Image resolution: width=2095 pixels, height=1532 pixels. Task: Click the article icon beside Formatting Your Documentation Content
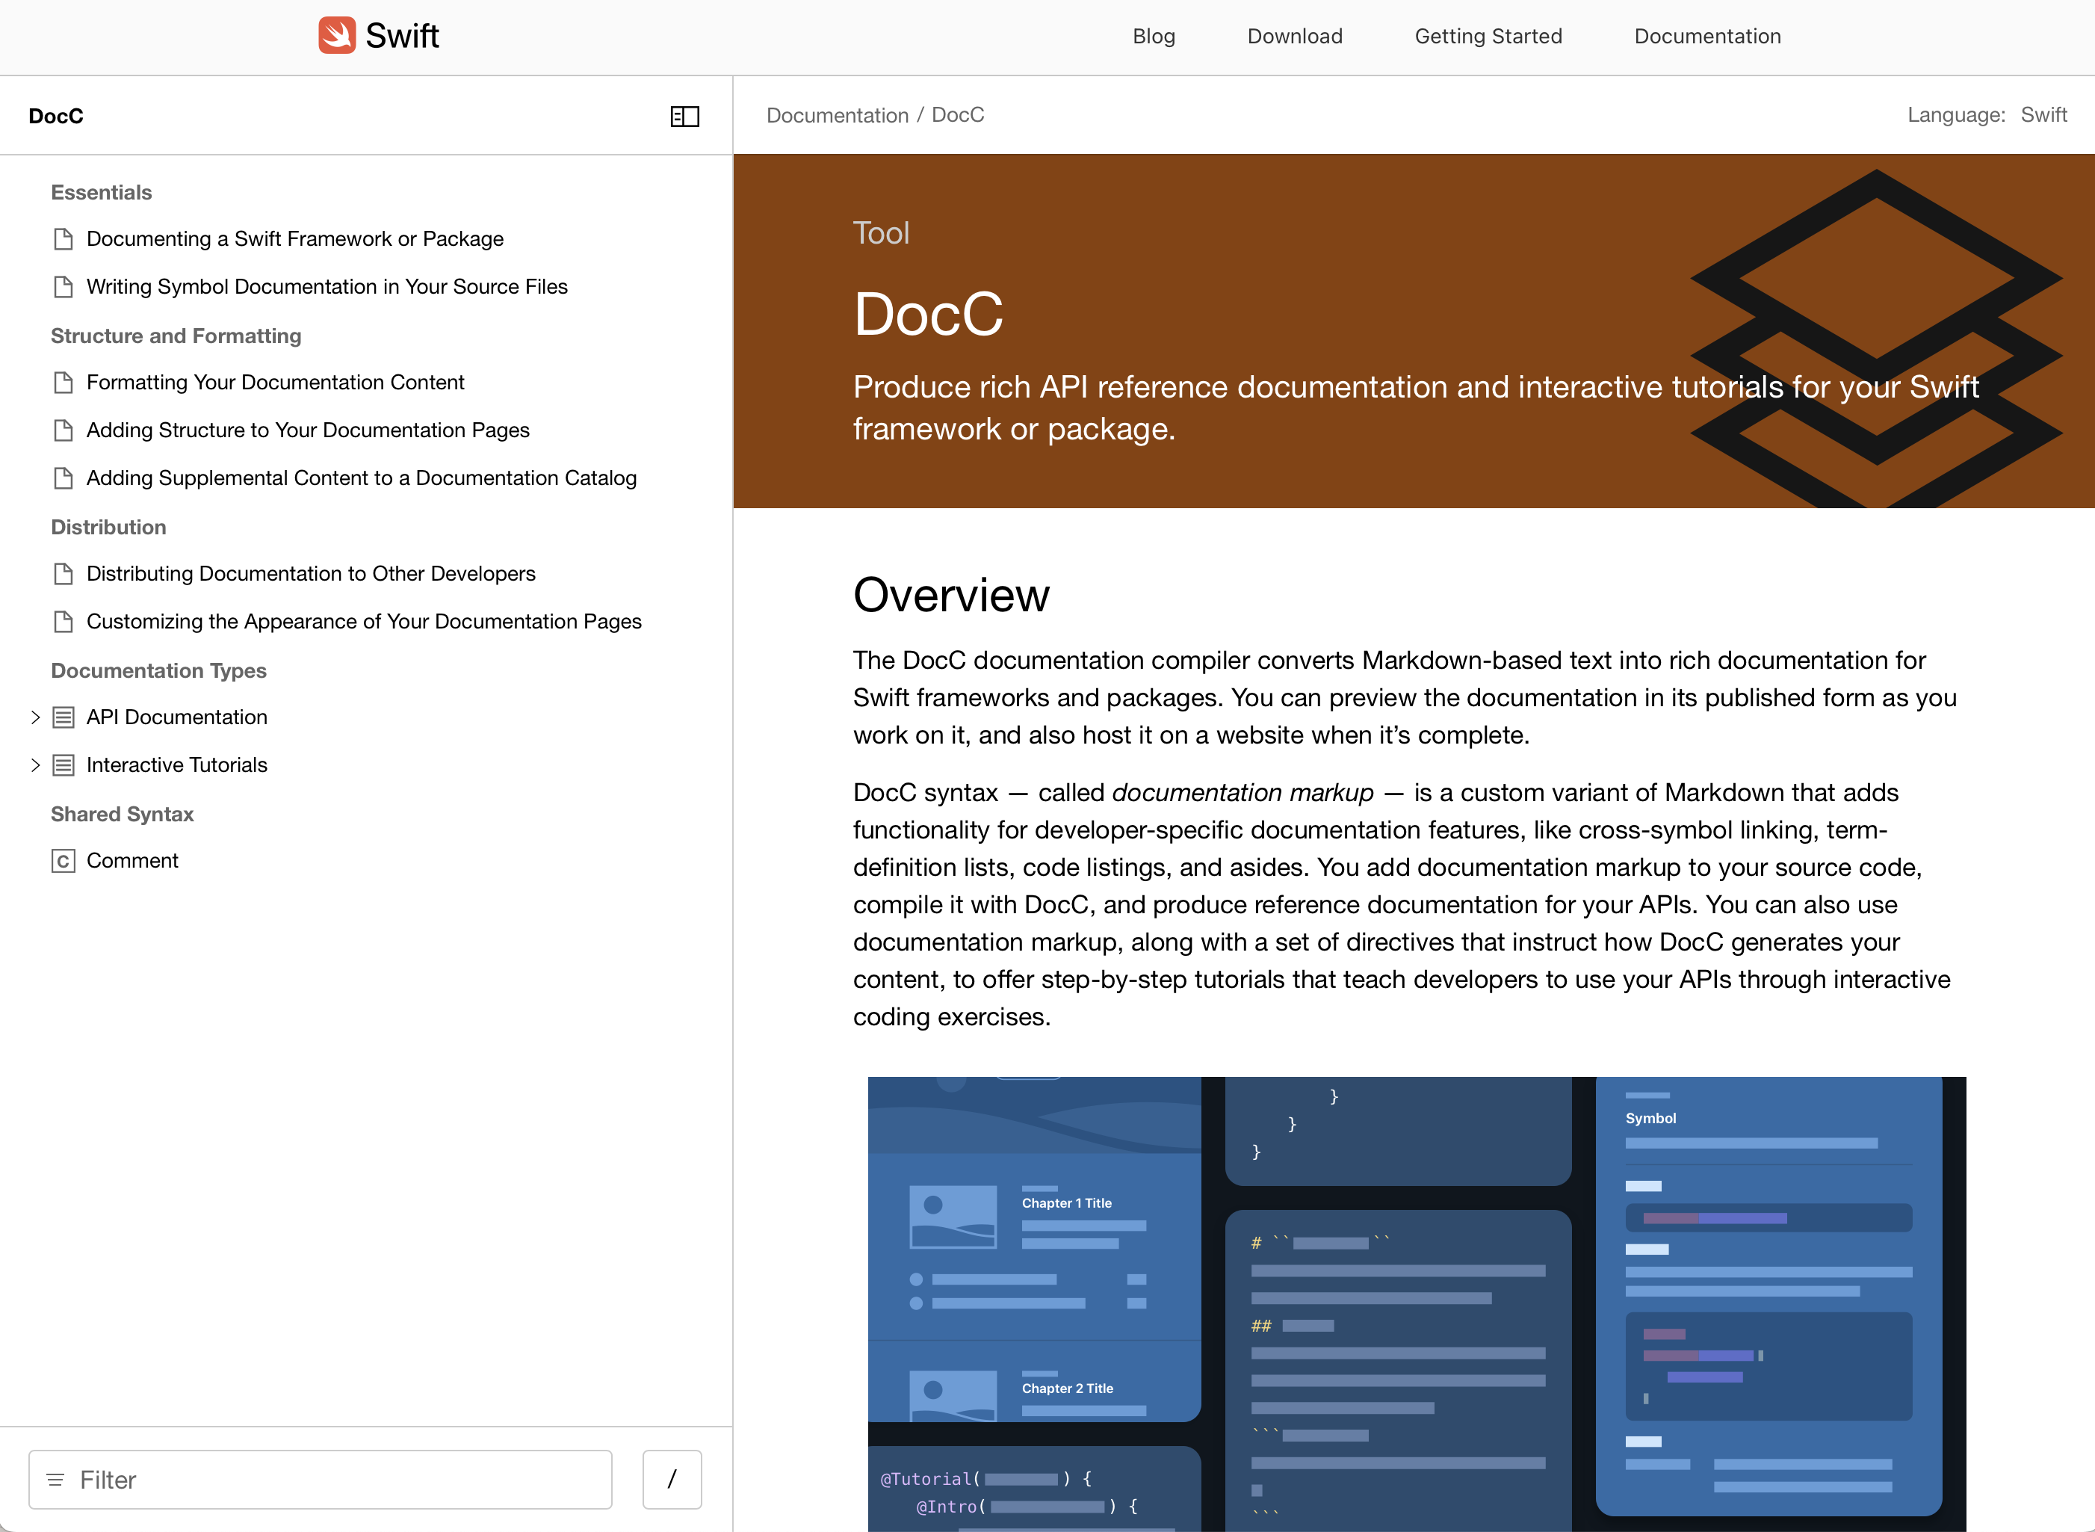tap(63, 382)
